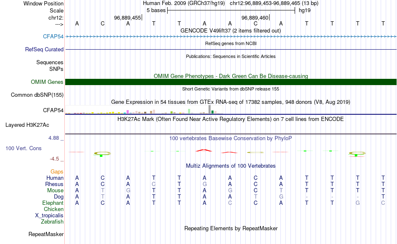This screenshot has height=244, width=397.
Task: Select the Dog alignment row label
Action: 59,196
